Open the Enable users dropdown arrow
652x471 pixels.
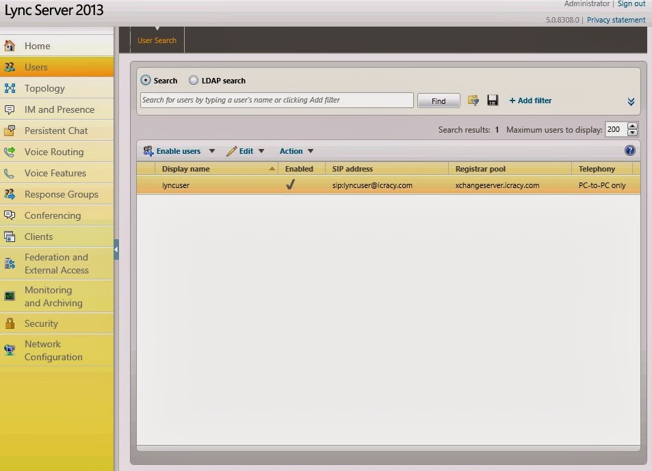(211, 151)
